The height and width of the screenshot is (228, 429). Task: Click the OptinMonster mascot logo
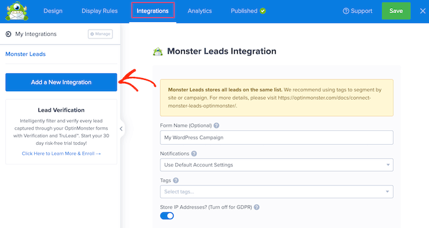point(16,11)
